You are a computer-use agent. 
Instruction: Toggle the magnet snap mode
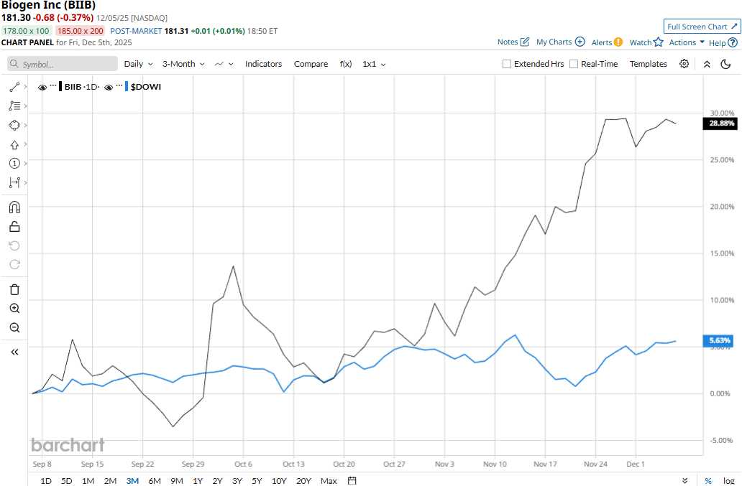point(14,207)
